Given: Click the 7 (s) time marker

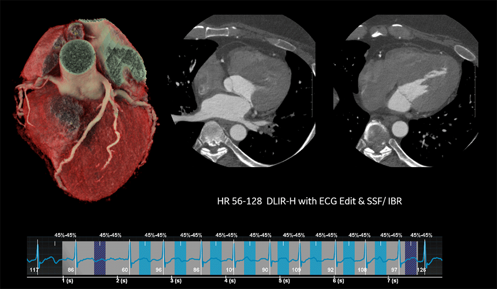Looking at the screenshot, I should tap(392, 281).
